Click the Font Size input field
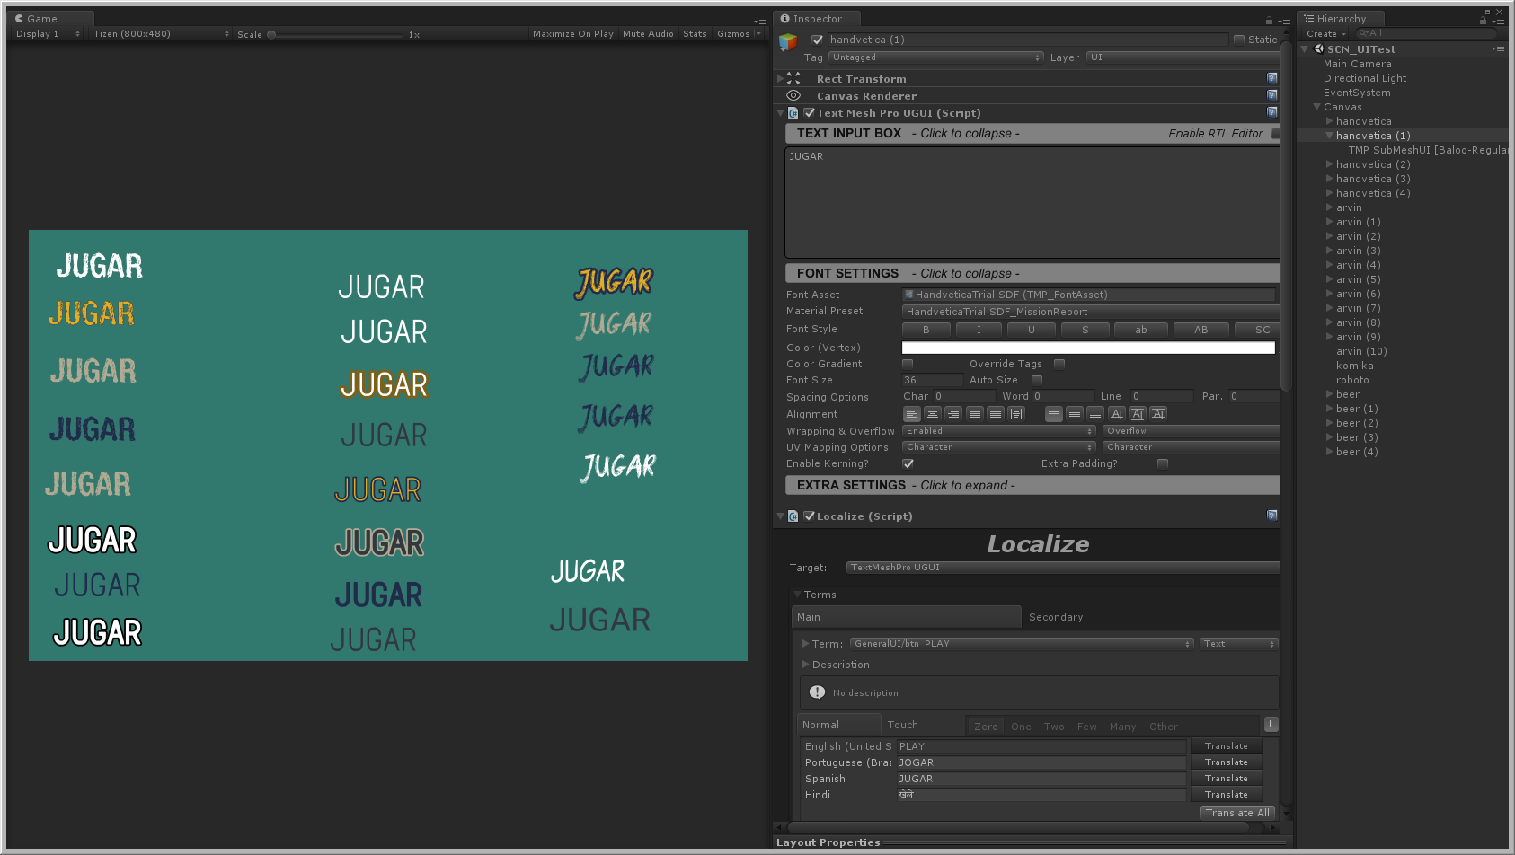 [x=931, y=381]
